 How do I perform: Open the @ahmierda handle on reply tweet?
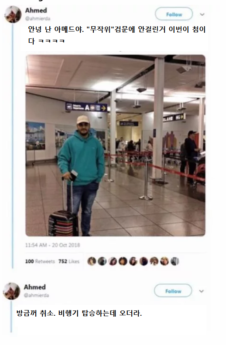(x=36, y=295)
